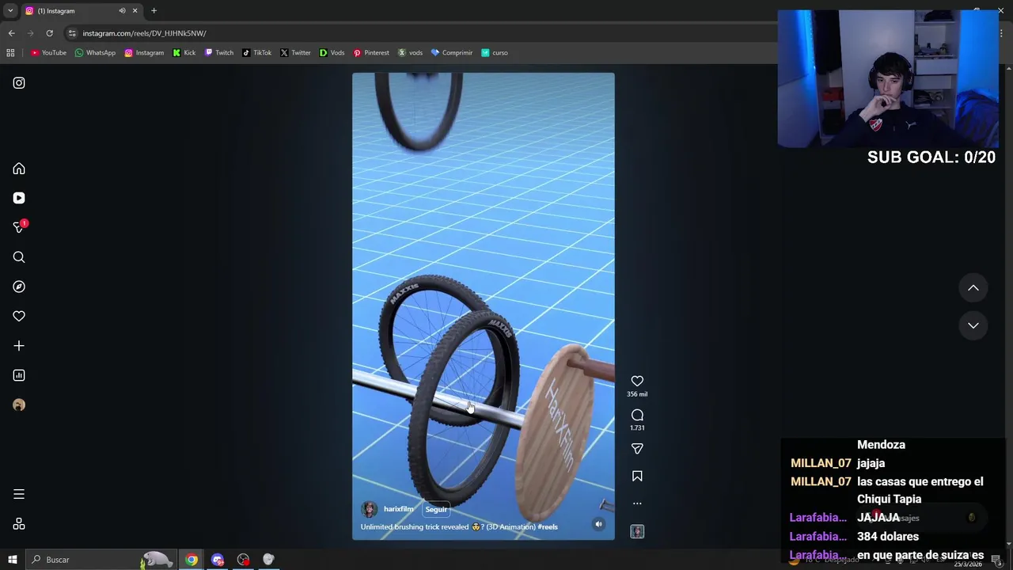Open the Meta apps icon
Viewport: 1013px width, 570px height.
pyautogui.click(x=19, y=524)
